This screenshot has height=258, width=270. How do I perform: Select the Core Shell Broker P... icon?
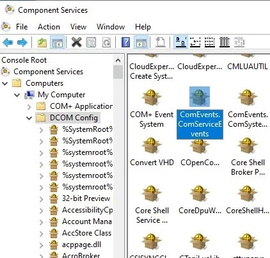(247, 146)
